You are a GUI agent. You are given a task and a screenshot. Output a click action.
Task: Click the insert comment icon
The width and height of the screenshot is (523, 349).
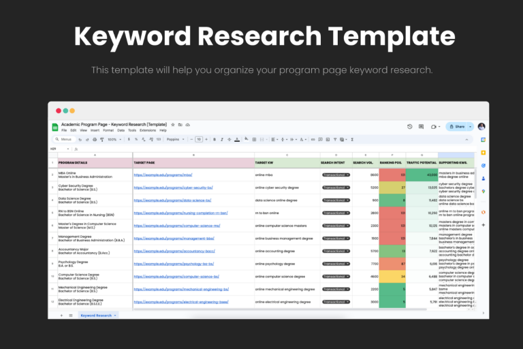[x=320, y=140]
